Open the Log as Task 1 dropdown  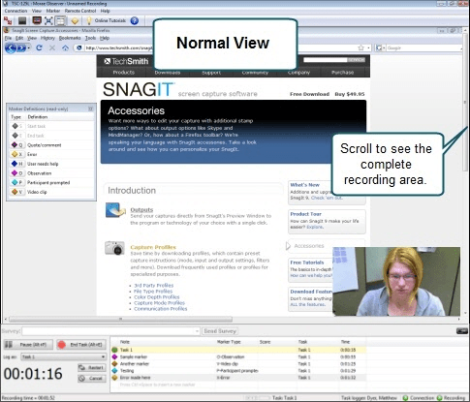(x=63, y=356)
